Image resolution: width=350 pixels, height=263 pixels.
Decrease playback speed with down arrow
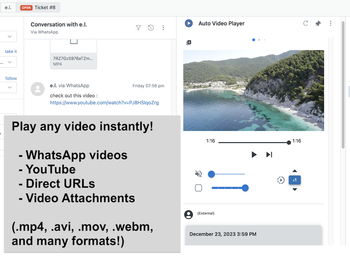(x=295, y=189)
